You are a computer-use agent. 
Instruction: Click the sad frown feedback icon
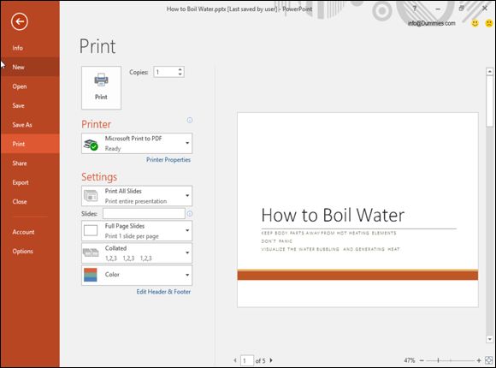(488, 23)
